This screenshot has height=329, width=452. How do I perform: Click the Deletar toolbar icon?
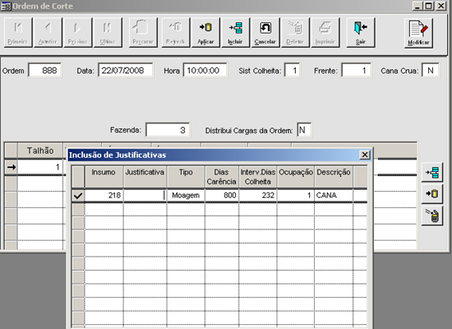pyautogui.click(x=295, y=33)
